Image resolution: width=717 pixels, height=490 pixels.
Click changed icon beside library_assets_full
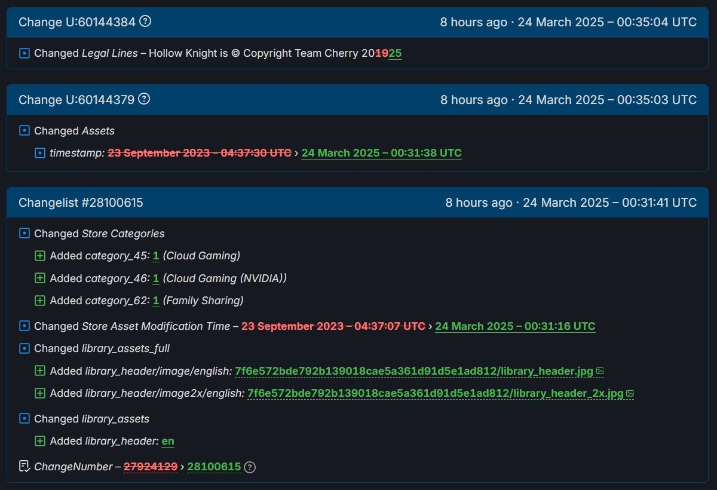point(24,348)
